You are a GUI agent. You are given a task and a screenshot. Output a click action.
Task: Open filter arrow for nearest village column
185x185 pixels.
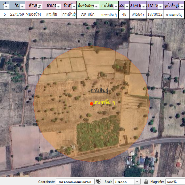coord(182,6)
